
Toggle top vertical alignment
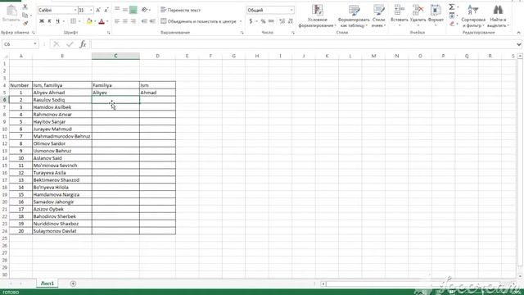[117, 10]
